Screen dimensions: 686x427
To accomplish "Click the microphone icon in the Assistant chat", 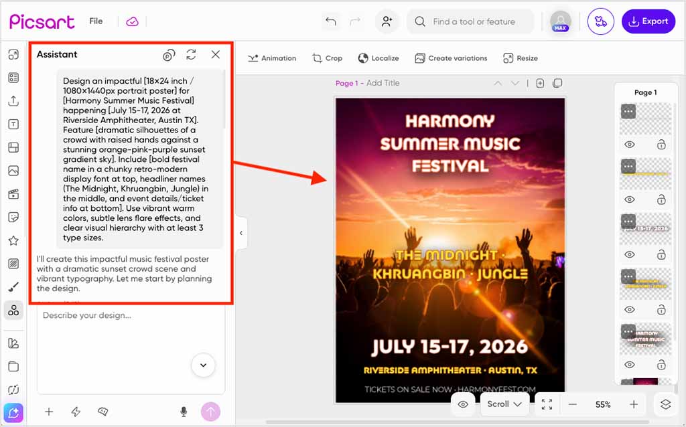I will (x=184, y=412).
